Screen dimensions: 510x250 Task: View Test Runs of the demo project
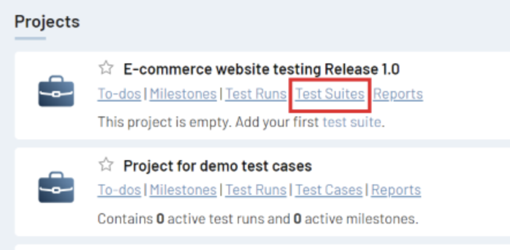[256, 190]
